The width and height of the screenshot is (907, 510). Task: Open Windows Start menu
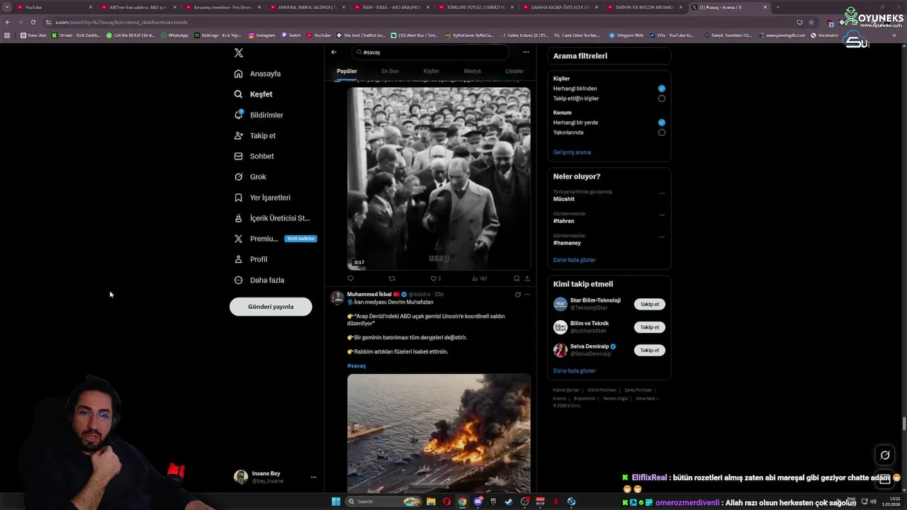click(x=336, y=501)
